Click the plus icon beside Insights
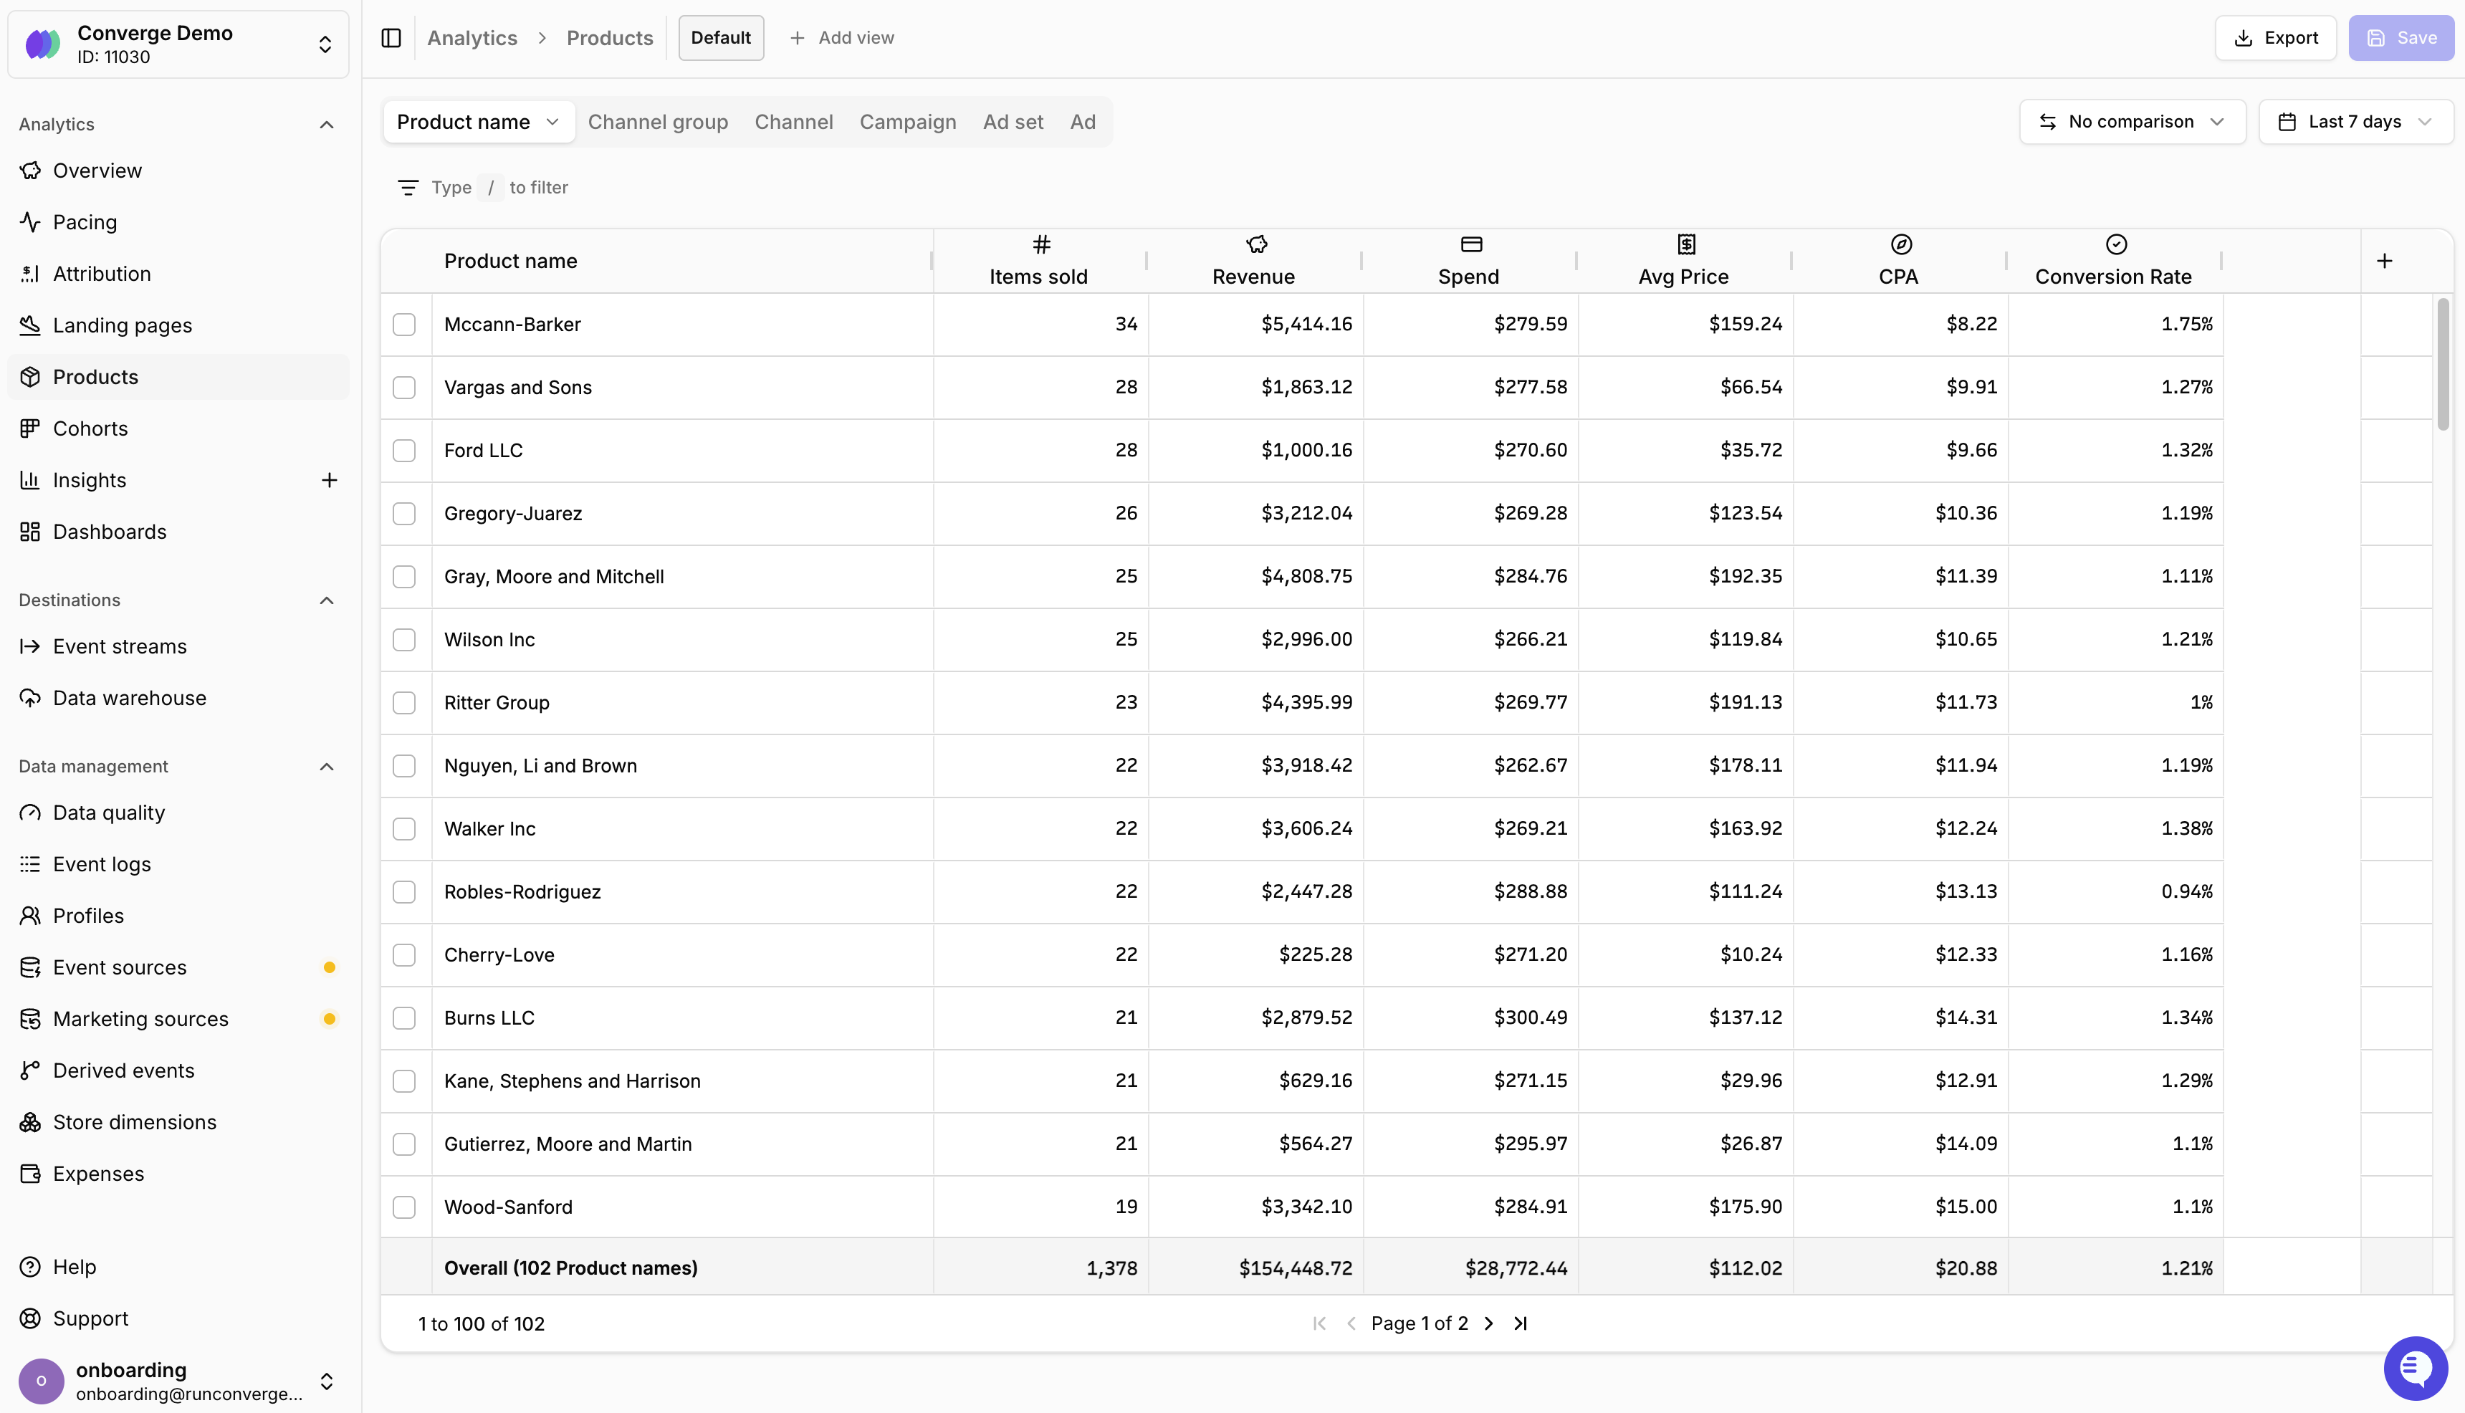 coord(329,480)
